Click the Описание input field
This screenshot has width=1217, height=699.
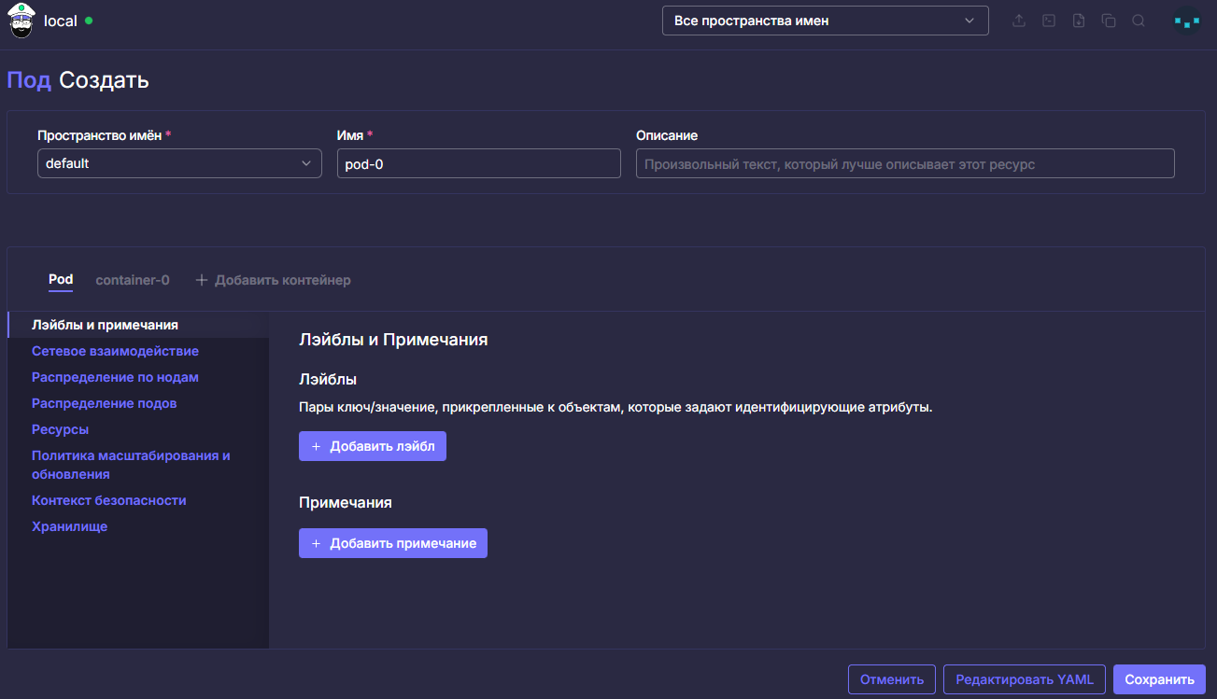(905, 163)
